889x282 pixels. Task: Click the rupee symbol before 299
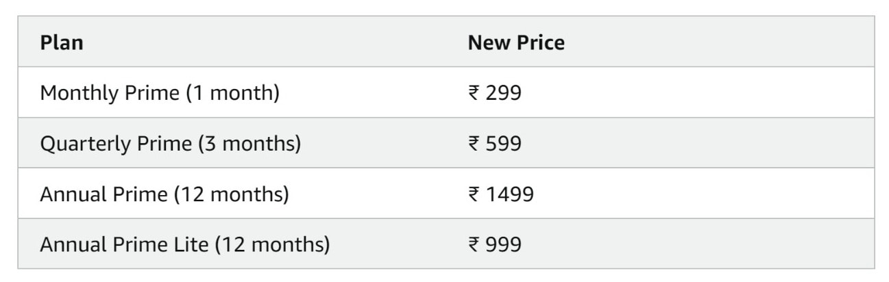(x=474, y=93)
